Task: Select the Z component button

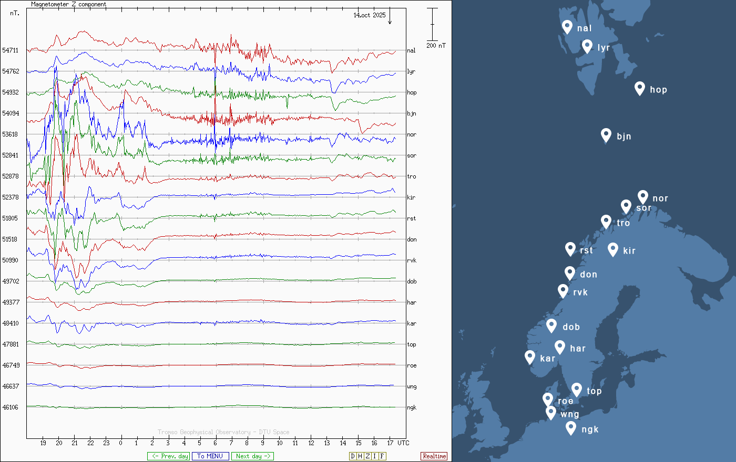Action: point(367,456)
